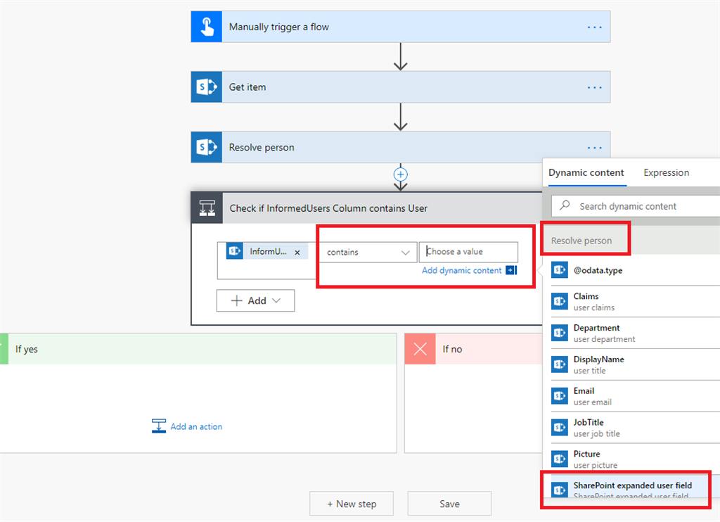The image size is (720, 522).
Task: Click the SharePoint icon on Get item
Action: pos(206,87)
